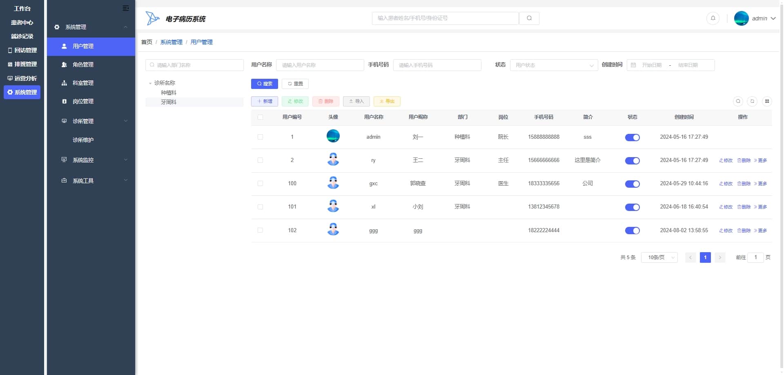Viewport: 784px width, 375px height.
Task: Select 诊所维护 in the sidebar
Action: point(91,140)
